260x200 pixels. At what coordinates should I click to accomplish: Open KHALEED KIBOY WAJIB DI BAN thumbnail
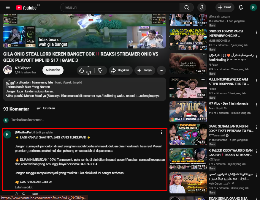[x=188, y=159]
